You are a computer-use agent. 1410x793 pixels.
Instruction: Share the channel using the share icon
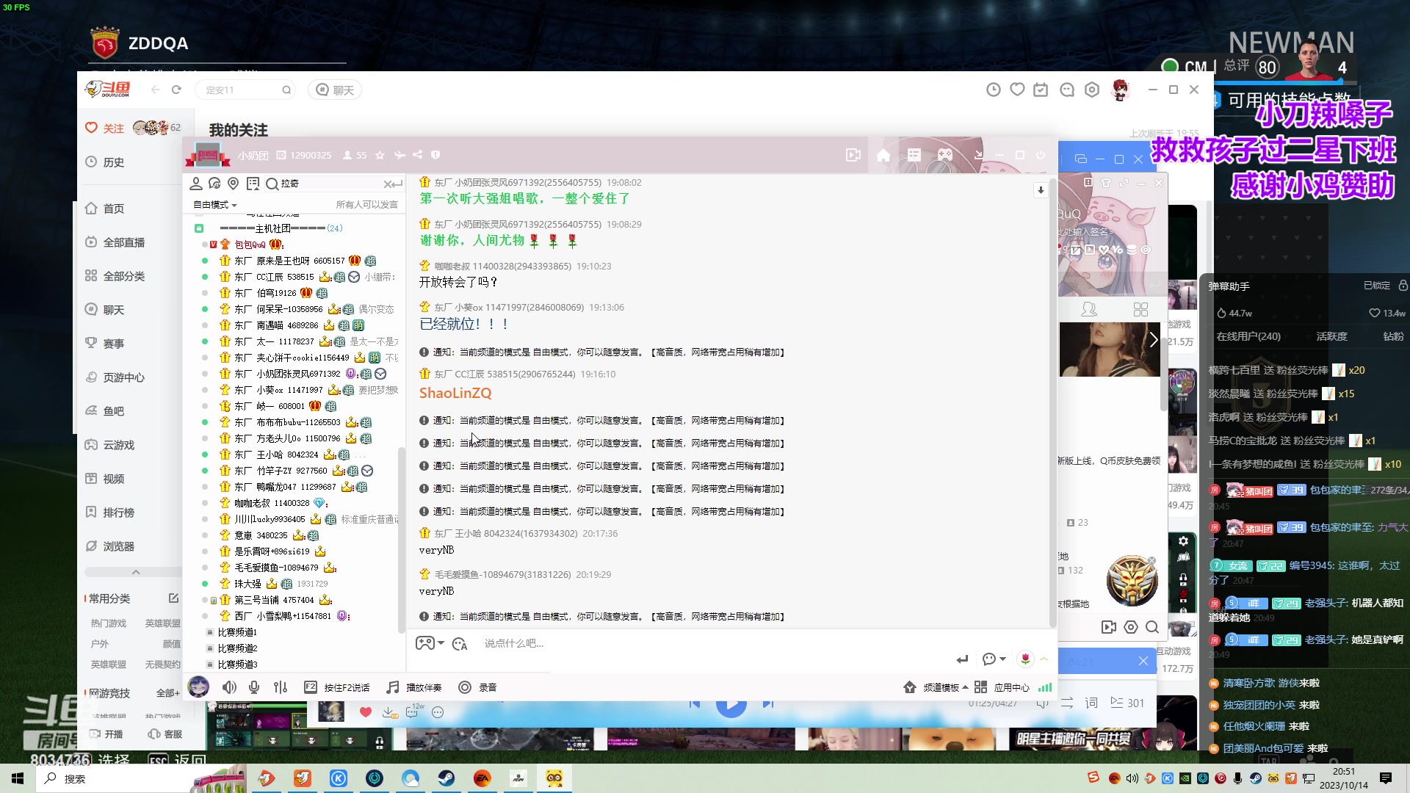(x=417, y=155)
